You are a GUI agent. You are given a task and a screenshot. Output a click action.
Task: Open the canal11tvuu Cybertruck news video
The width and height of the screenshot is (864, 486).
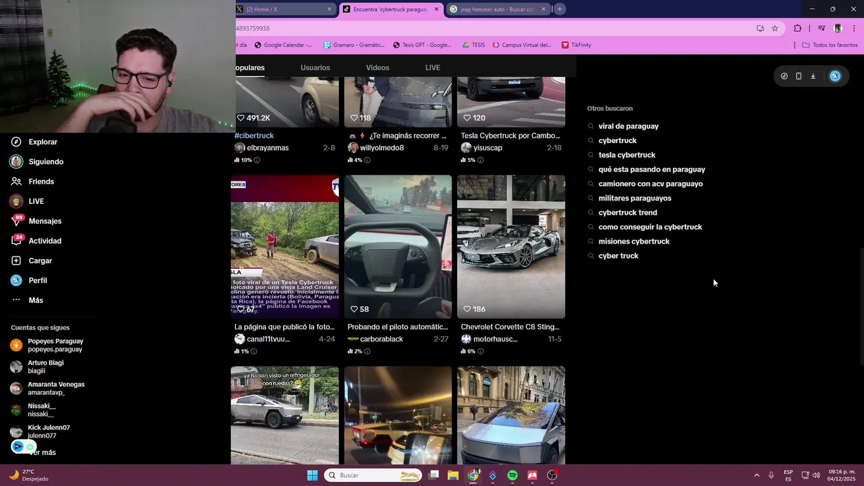click(x=285, y=247)
